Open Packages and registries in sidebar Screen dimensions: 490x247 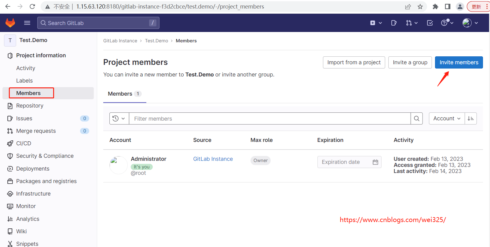(46, 181)
